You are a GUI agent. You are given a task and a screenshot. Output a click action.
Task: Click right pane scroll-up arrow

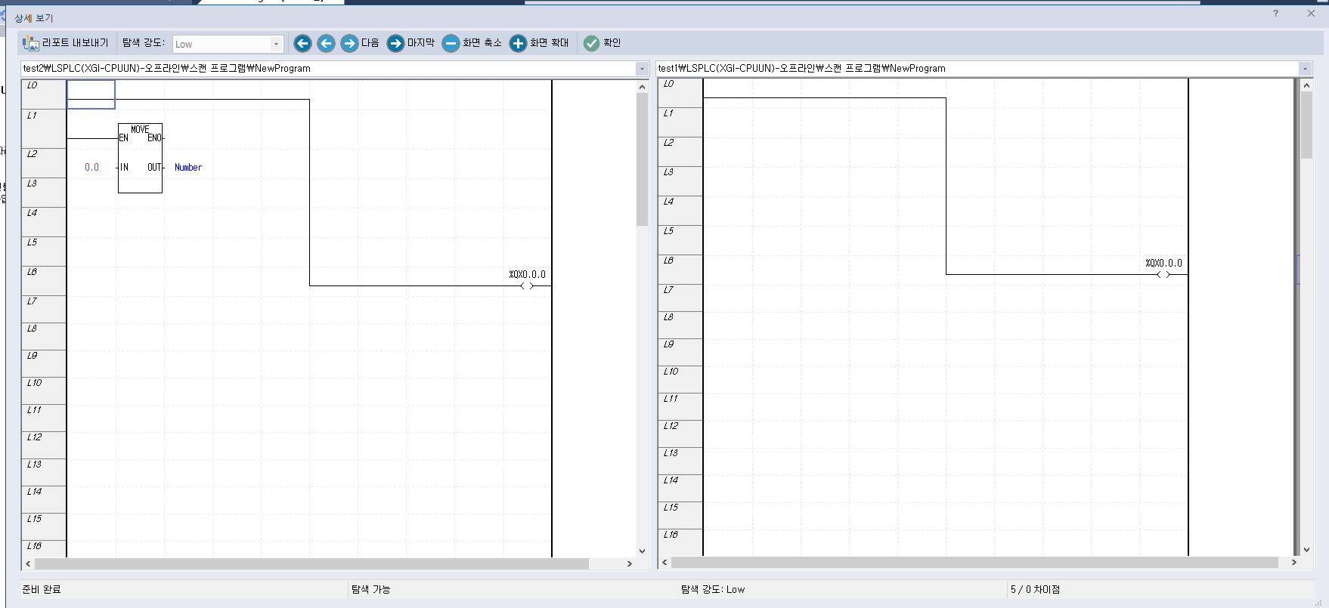[x=1306, y=85]
